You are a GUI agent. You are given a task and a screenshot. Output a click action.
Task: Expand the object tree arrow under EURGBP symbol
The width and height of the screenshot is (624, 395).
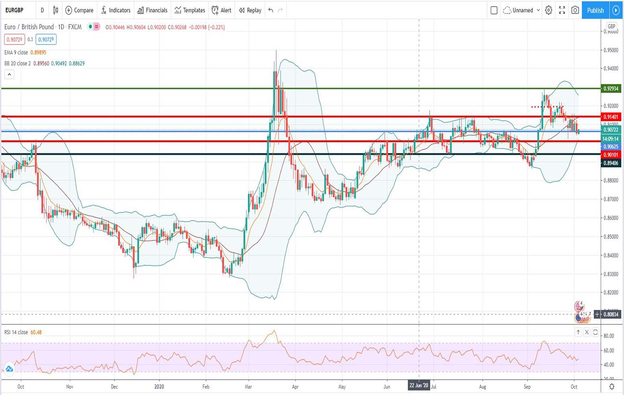[x=9, y=74]
